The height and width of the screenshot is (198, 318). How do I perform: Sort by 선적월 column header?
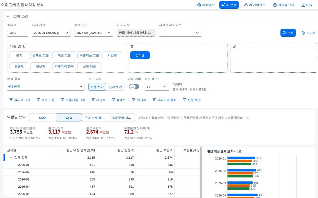coord(31,150)
